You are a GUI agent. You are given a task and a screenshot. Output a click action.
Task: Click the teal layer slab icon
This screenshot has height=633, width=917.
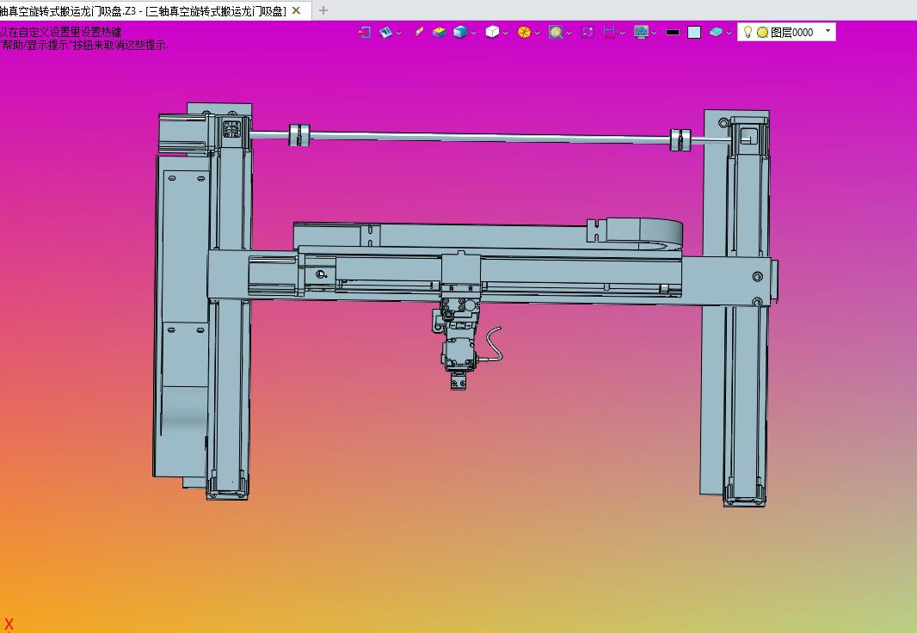[x=717, y=32]
